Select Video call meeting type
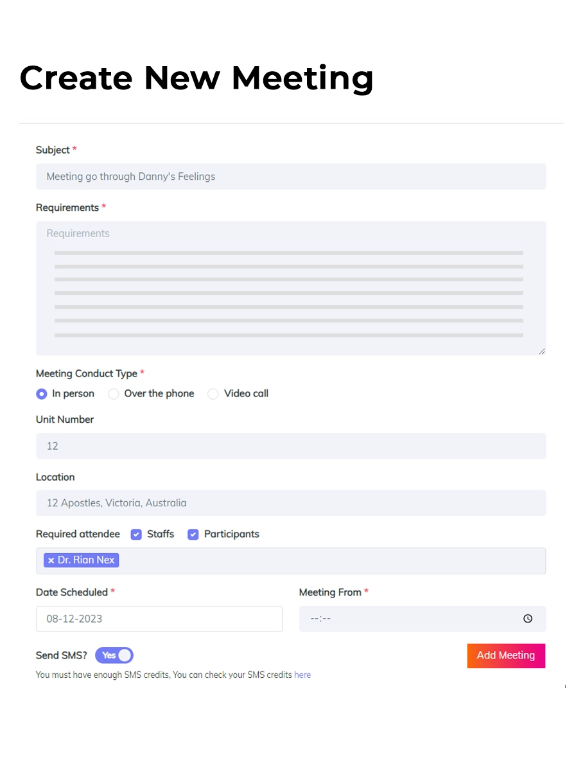Screen dimensions: 567x771 (x=213, y=394)
